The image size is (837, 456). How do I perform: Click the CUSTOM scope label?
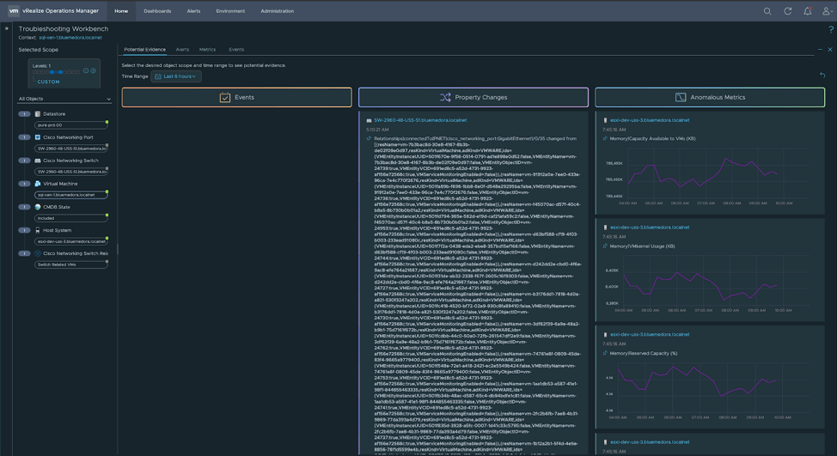pos(49,82)
